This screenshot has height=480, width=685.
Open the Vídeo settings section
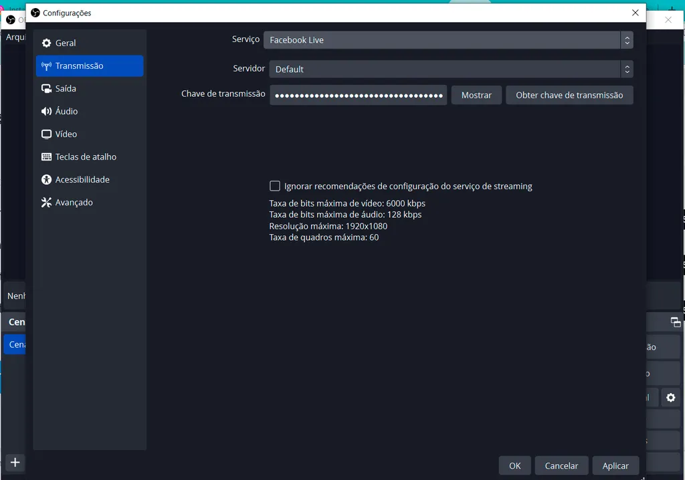coord(90,134)
